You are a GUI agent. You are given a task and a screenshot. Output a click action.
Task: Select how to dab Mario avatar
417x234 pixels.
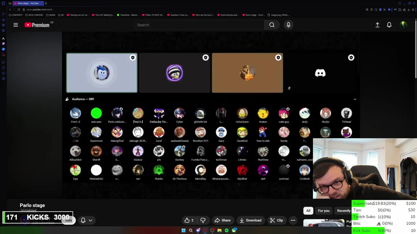(263, 132)
